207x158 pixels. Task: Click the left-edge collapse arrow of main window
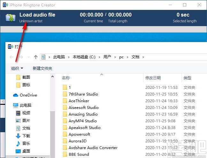pos(3,102)
